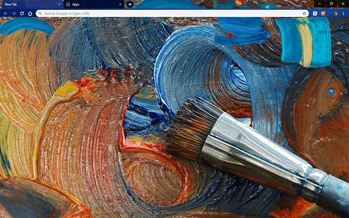The width and height of the screenshot is (349, 218).
Task: Close the New Tab tab
Action: click(x=59, y=4)
